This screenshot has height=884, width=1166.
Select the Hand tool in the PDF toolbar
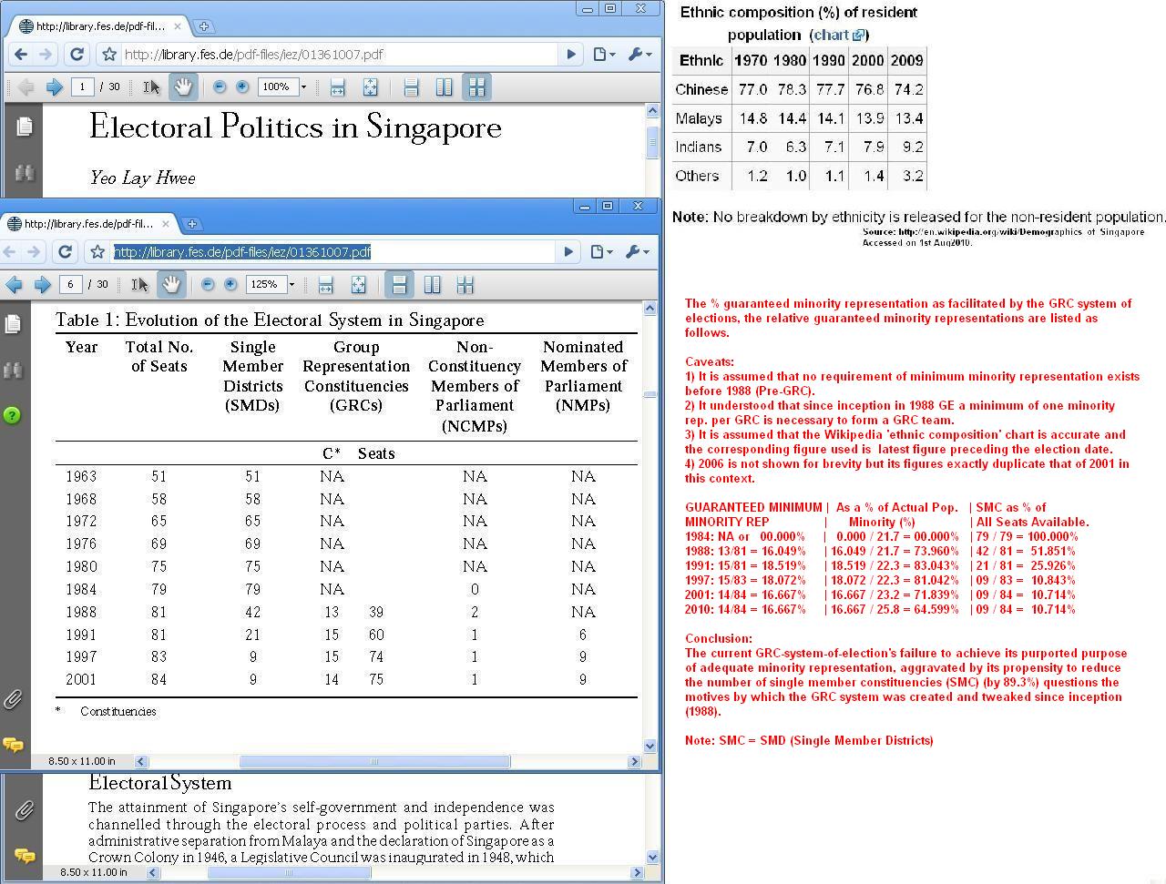click(x=171, y=284)
